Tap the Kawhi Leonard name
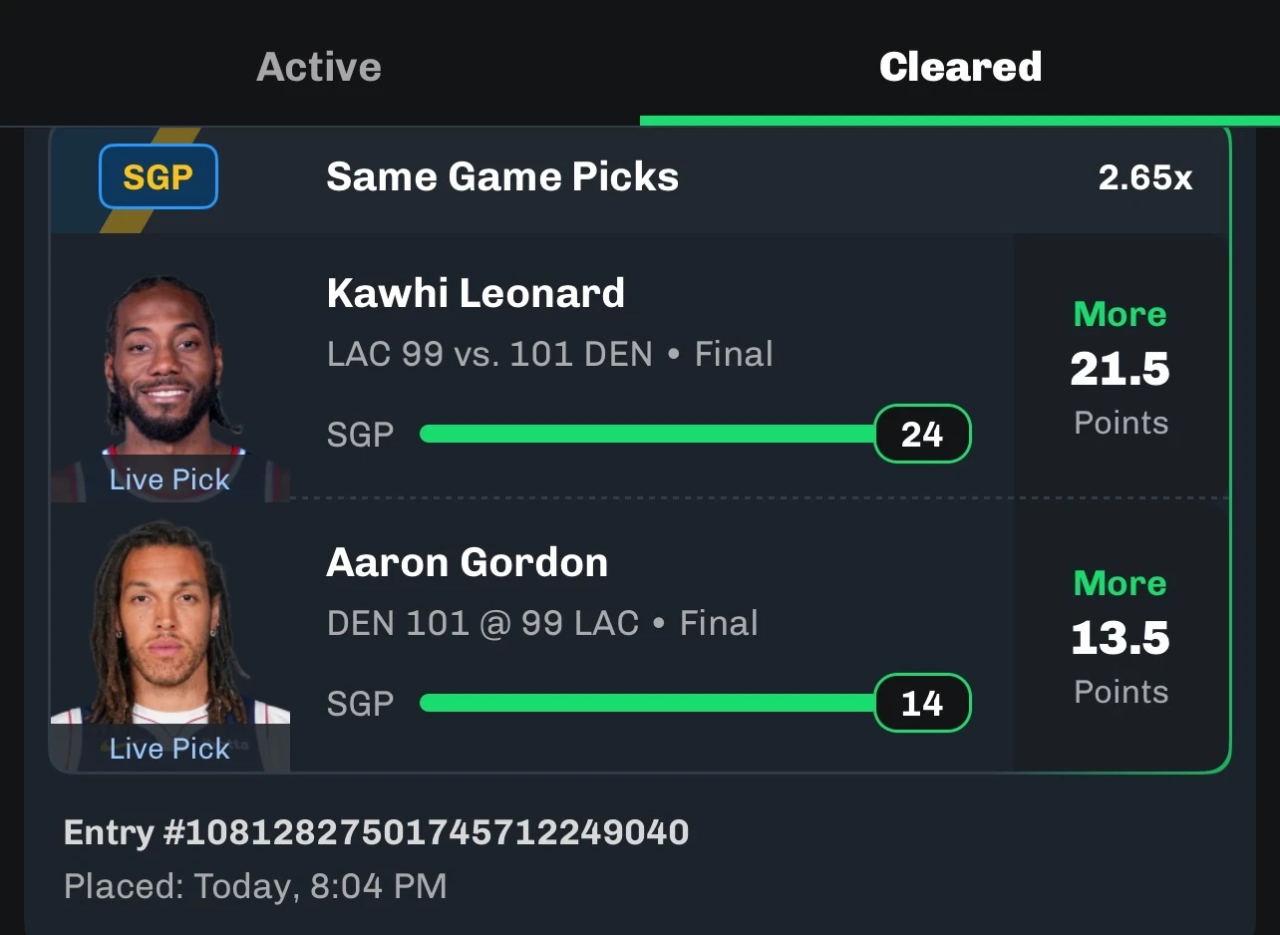Viewport: 1280px width, 935px height. tap(476, 293)
